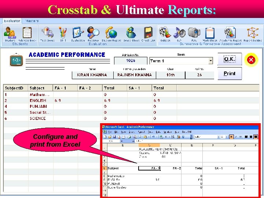Click the O.K. button
Viewport: 264px width, 198px height.
click(230, 59)
